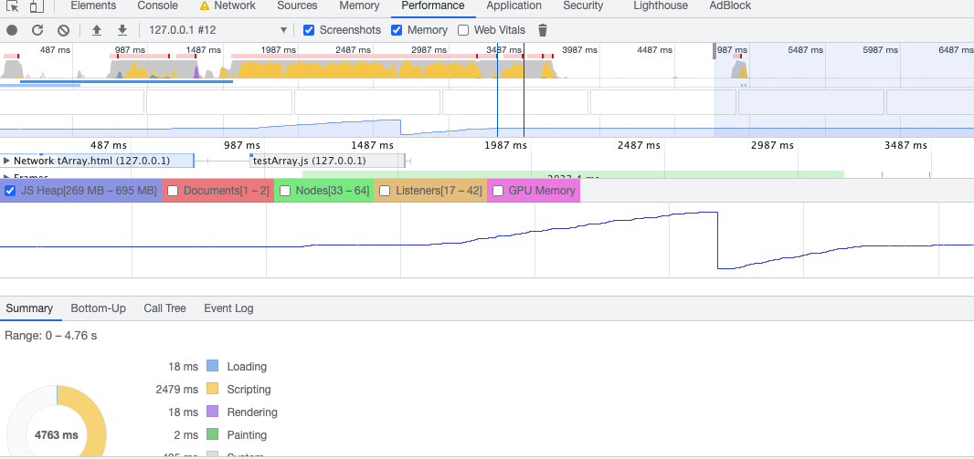
Task: Open the 127.0.0.1 #12 recording dropdown
Action: [217, 30]
